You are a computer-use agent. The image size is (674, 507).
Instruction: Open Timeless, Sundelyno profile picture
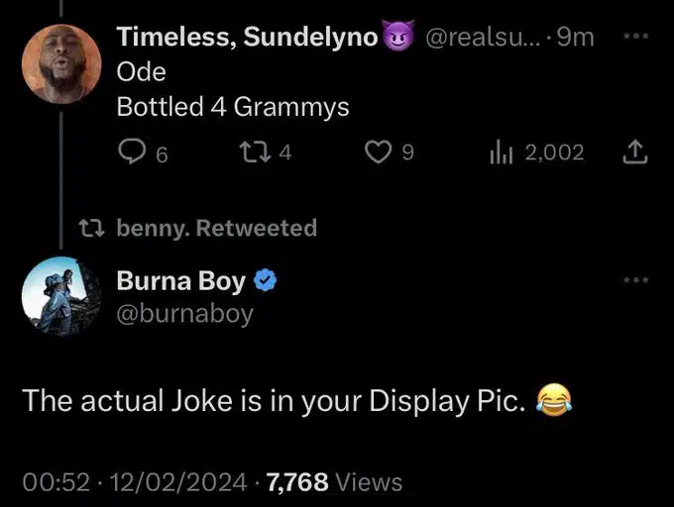click(x=61, y=62)
